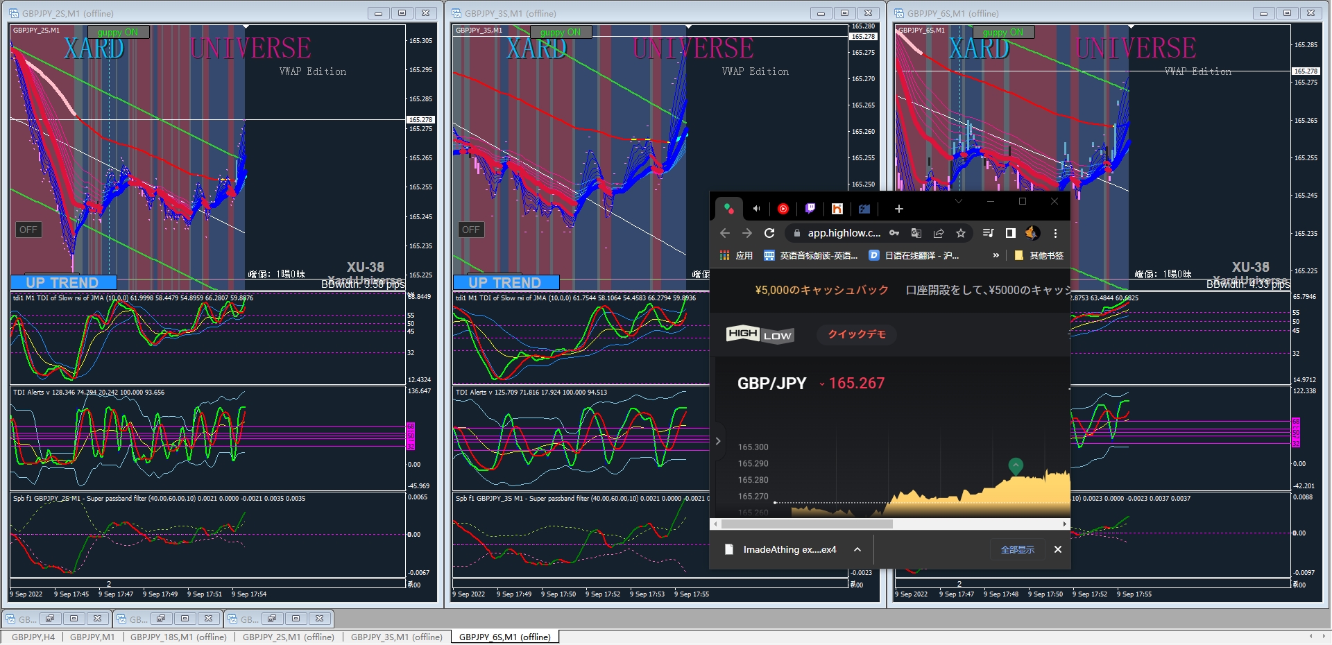Toggle guppy ON in GBPJPY_6S chart
The height and width of the screenshot is (645, 1332).
coord(1004,32)
